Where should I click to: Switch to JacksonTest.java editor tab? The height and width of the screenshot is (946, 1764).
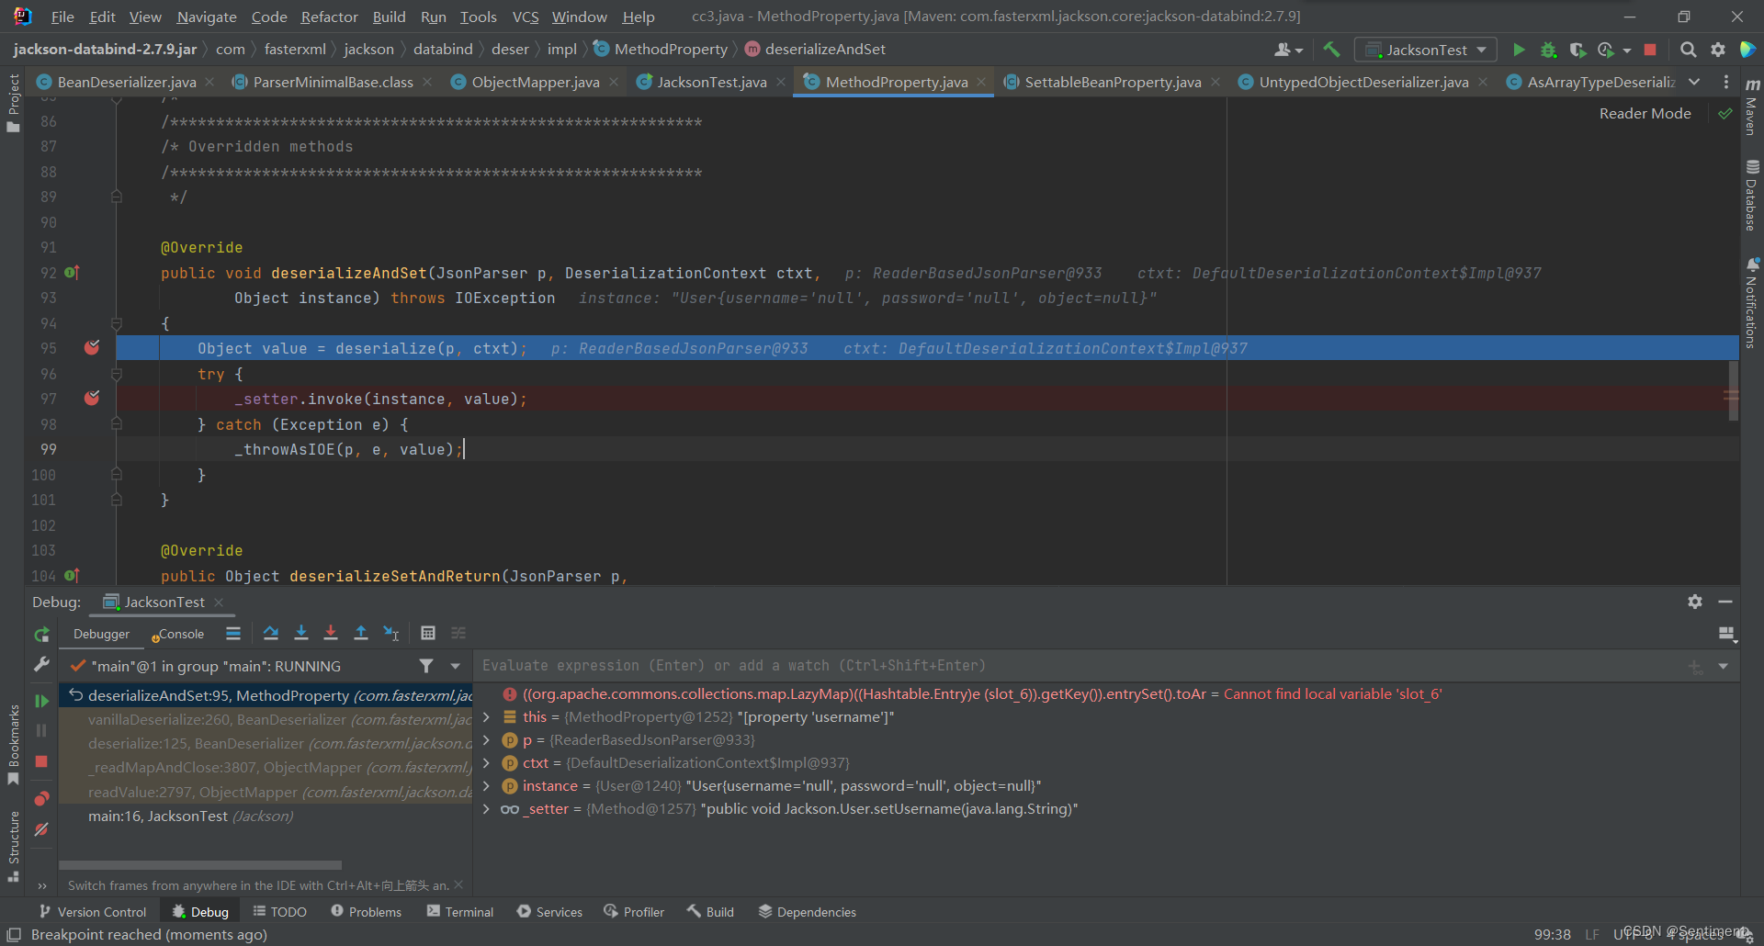(x=712, y=82)
